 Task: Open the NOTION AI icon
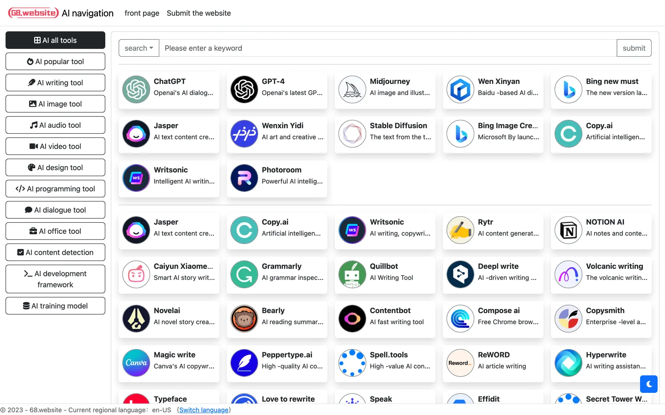pos(568,230)
